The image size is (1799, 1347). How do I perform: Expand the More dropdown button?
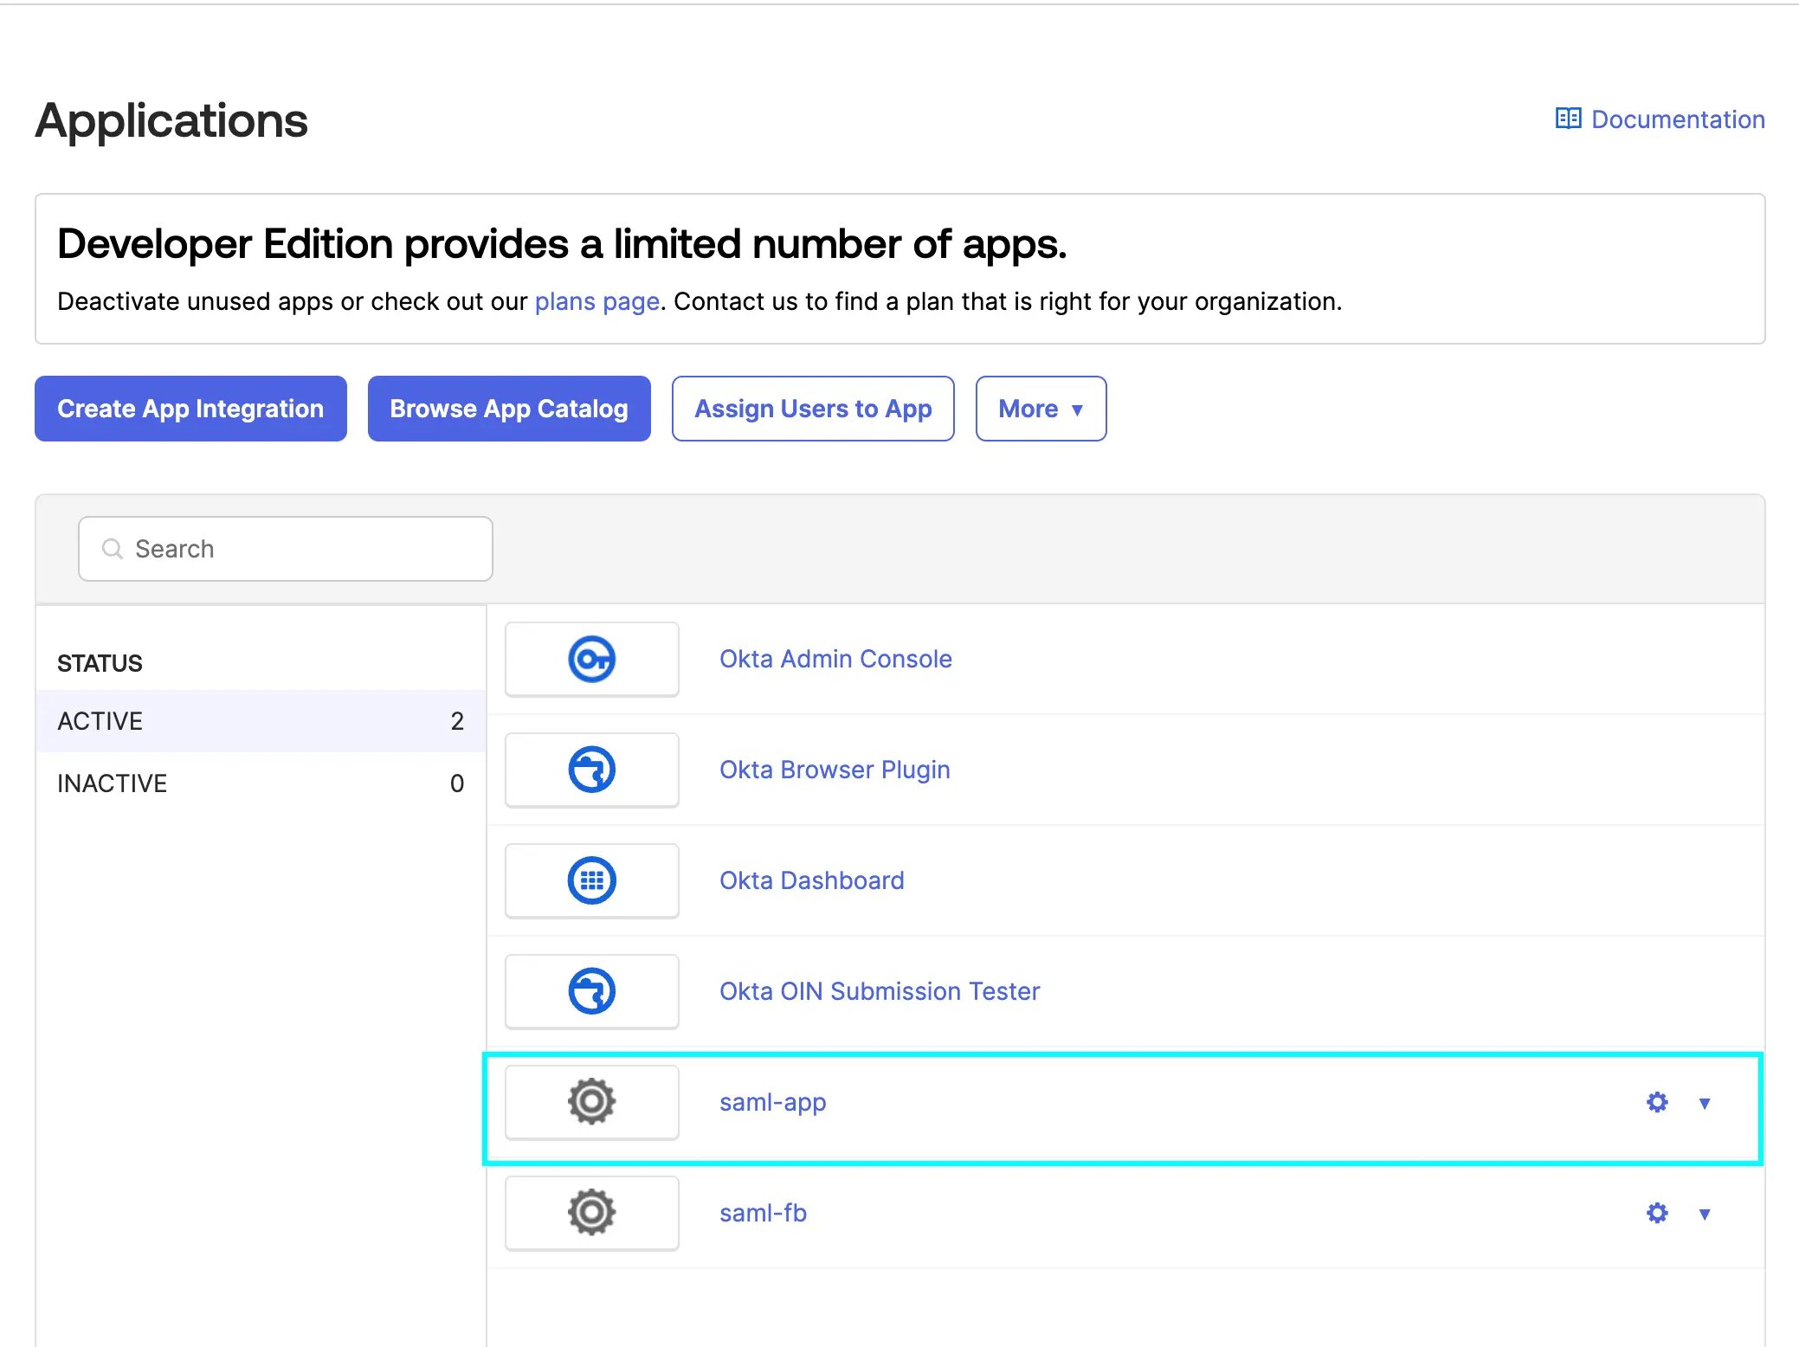point(1041,409)
